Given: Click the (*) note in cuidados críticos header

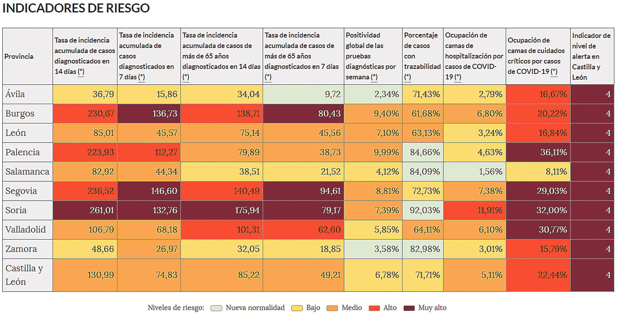Looking at the screenshot, I should [554, 72].
